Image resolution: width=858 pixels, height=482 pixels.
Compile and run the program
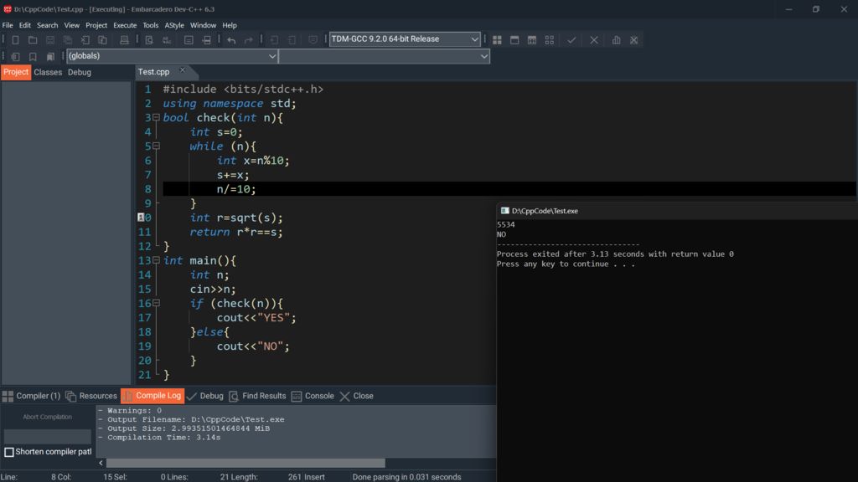(x=532, y=40)
